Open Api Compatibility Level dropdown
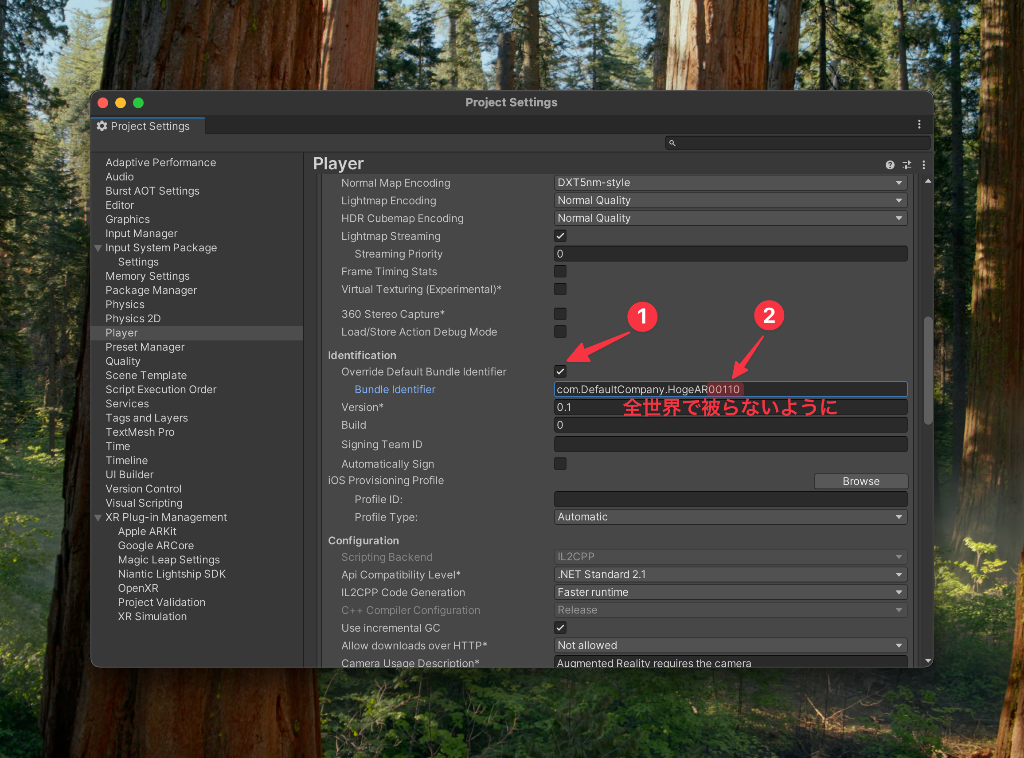Image resolution: width=1024 pixels, height=758 pixels. tap(731, 574)
